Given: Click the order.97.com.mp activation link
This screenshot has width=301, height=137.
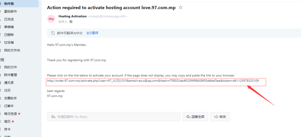Looking at the screenshot, I should (x=153, y=81).
